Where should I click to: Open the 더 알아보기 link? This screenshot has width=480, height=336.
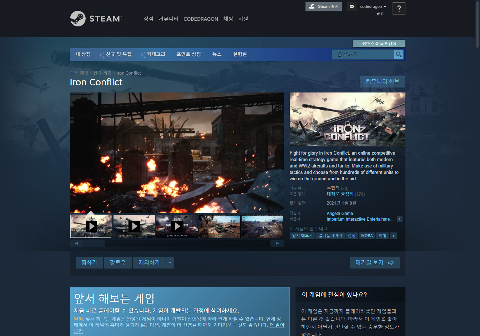pyautogui.click(x=277, y=325)
